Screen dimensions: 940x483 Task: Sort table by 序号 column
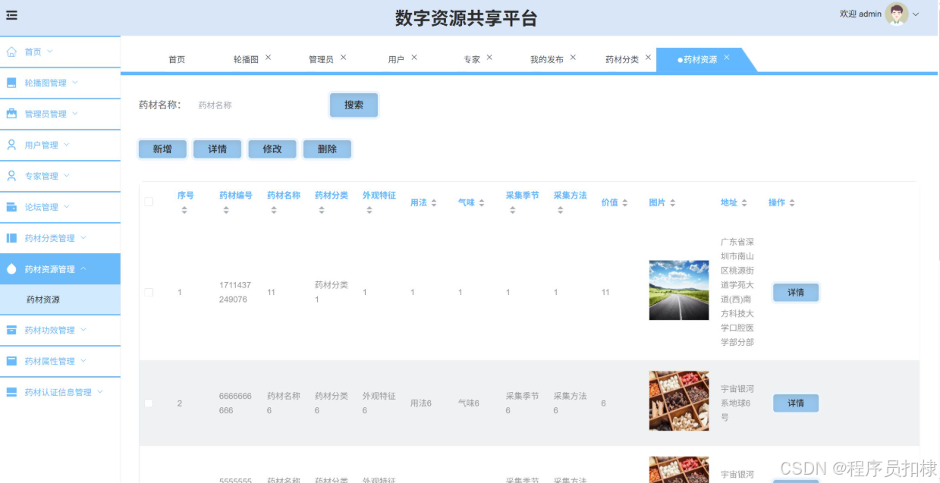(184, 210)
